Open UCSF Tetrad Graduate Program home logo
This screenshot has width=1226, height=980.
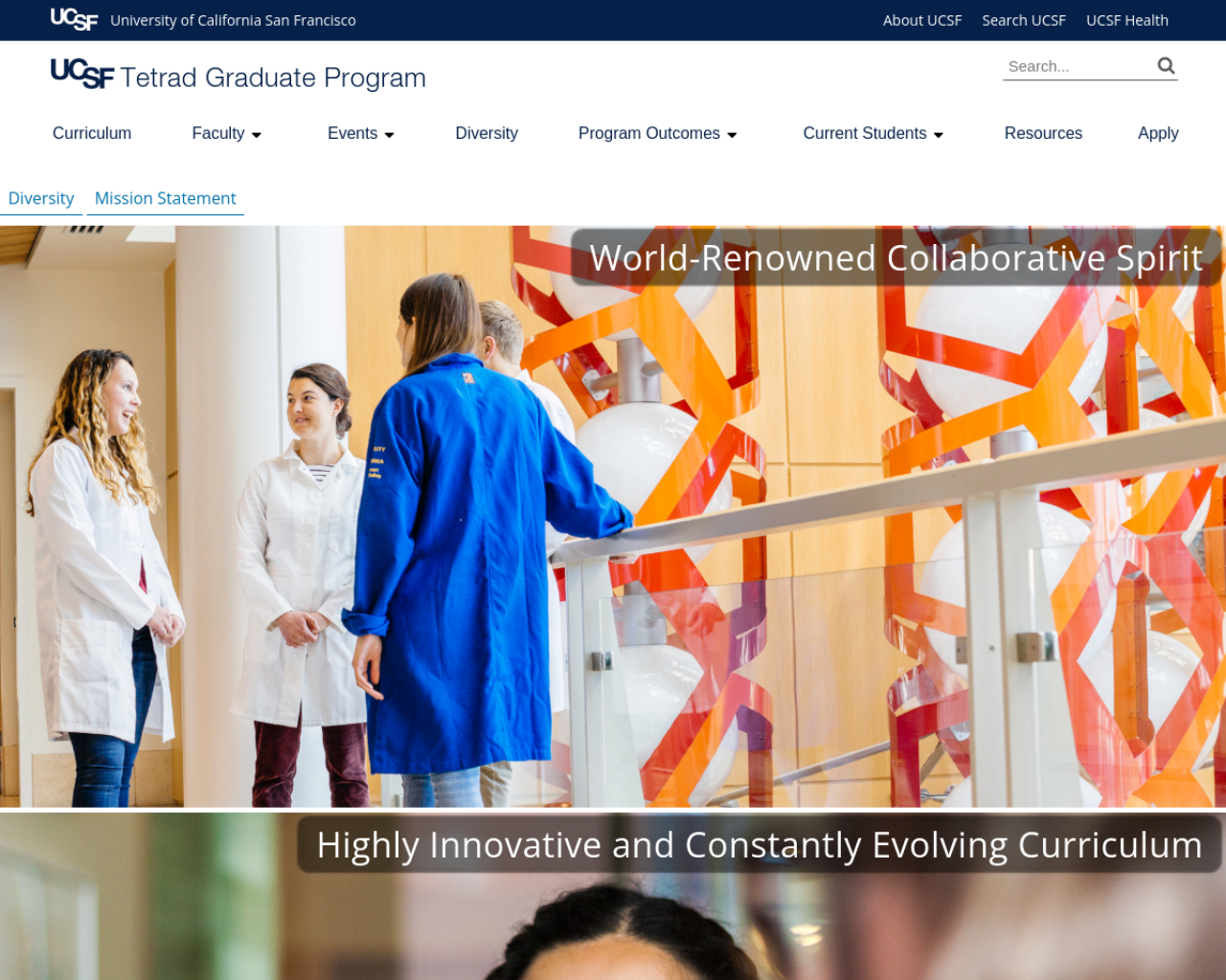click(238, 75)
